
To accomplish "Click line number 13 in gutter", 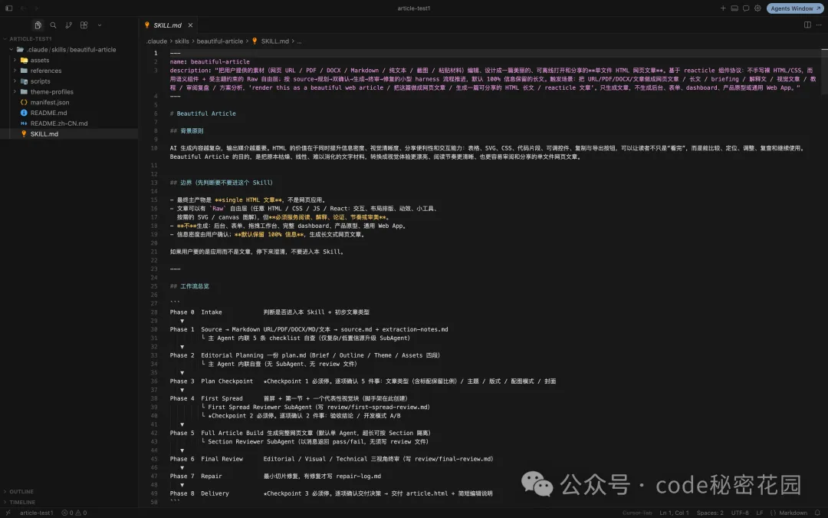I will [x=154, y=183].
